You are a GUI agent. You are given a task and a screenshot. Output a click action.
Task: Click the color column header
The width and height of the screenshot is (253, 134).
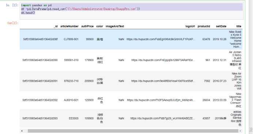(99, 26)
